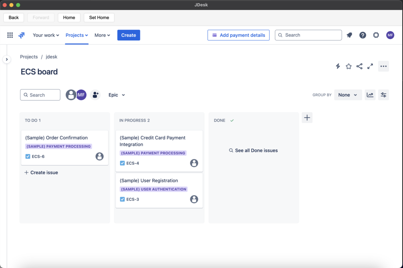The height and width of the screenshot is (268, 403).
Task: Click the Payment Processing epic label on ECS-6
Action: (x=59, y=146)
